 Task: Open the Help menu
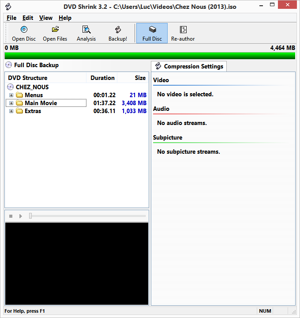click(x=65, y=18)
